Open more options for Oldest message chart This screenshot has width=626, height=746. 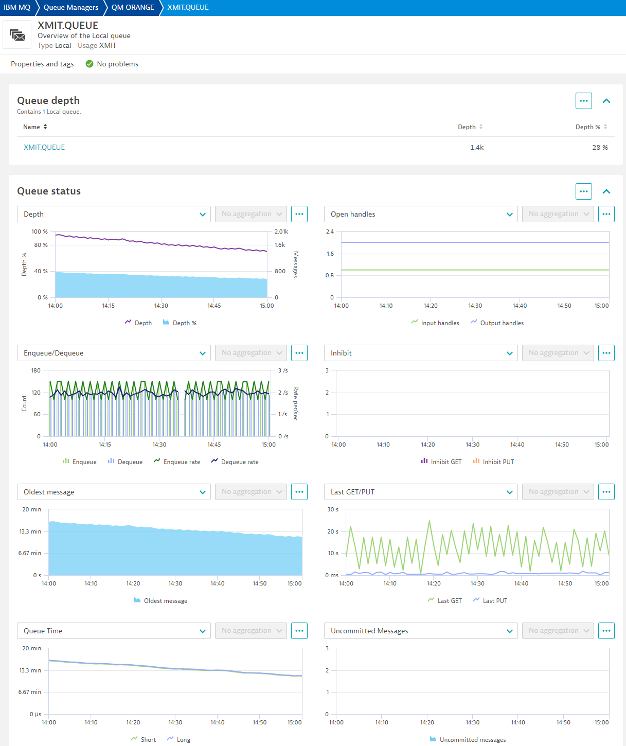coord(299,492)
